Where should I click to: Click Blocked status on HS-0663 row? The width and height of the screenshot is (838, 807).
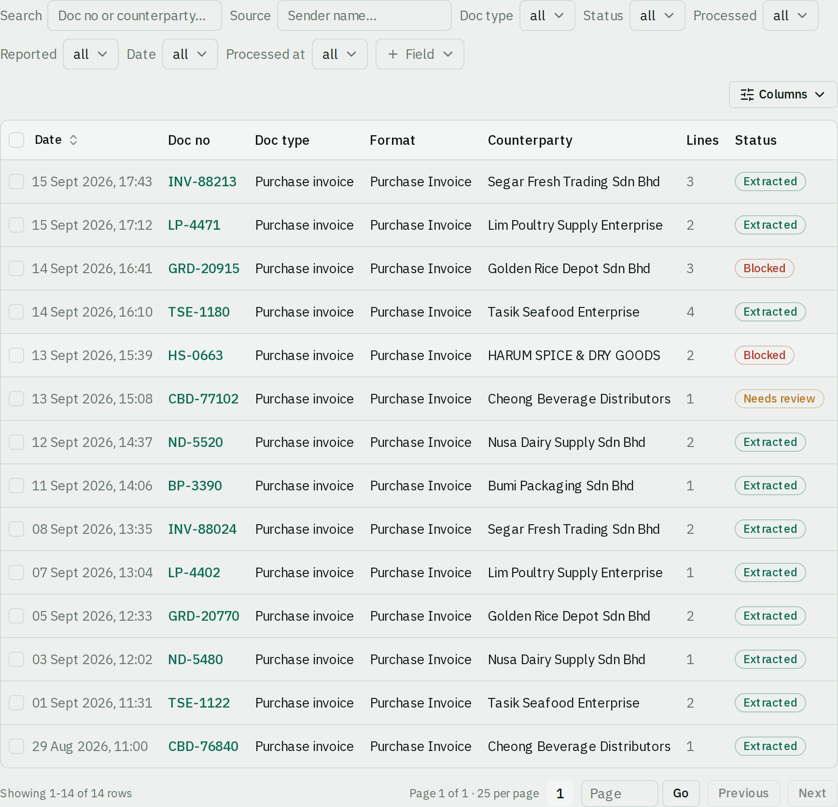tap(765, 355)
